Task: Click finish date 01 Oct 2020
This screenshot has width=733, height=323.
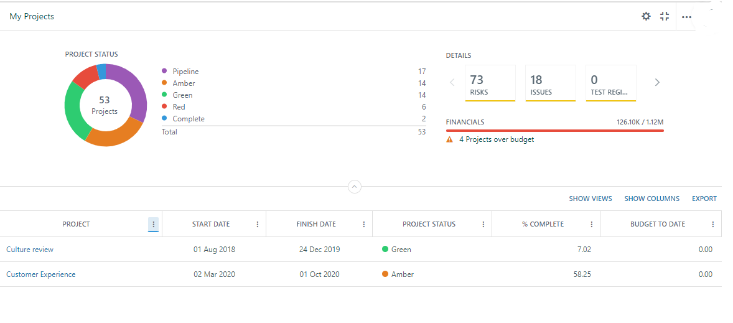Action: 320,274
